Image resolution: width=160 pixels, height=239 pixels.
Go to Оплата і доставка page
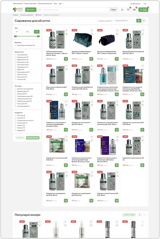coord(30,3)
